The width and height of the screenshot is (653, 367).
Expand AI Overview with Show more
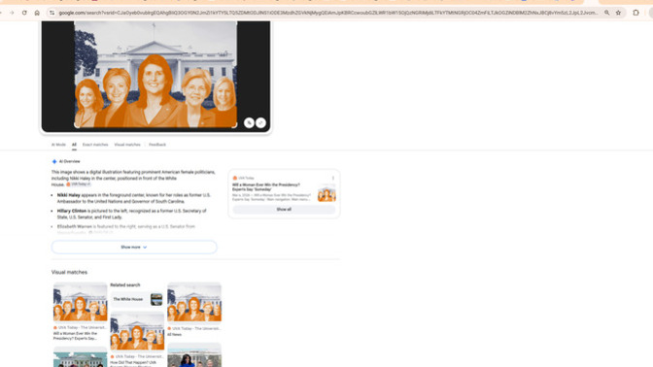point(134,248)
